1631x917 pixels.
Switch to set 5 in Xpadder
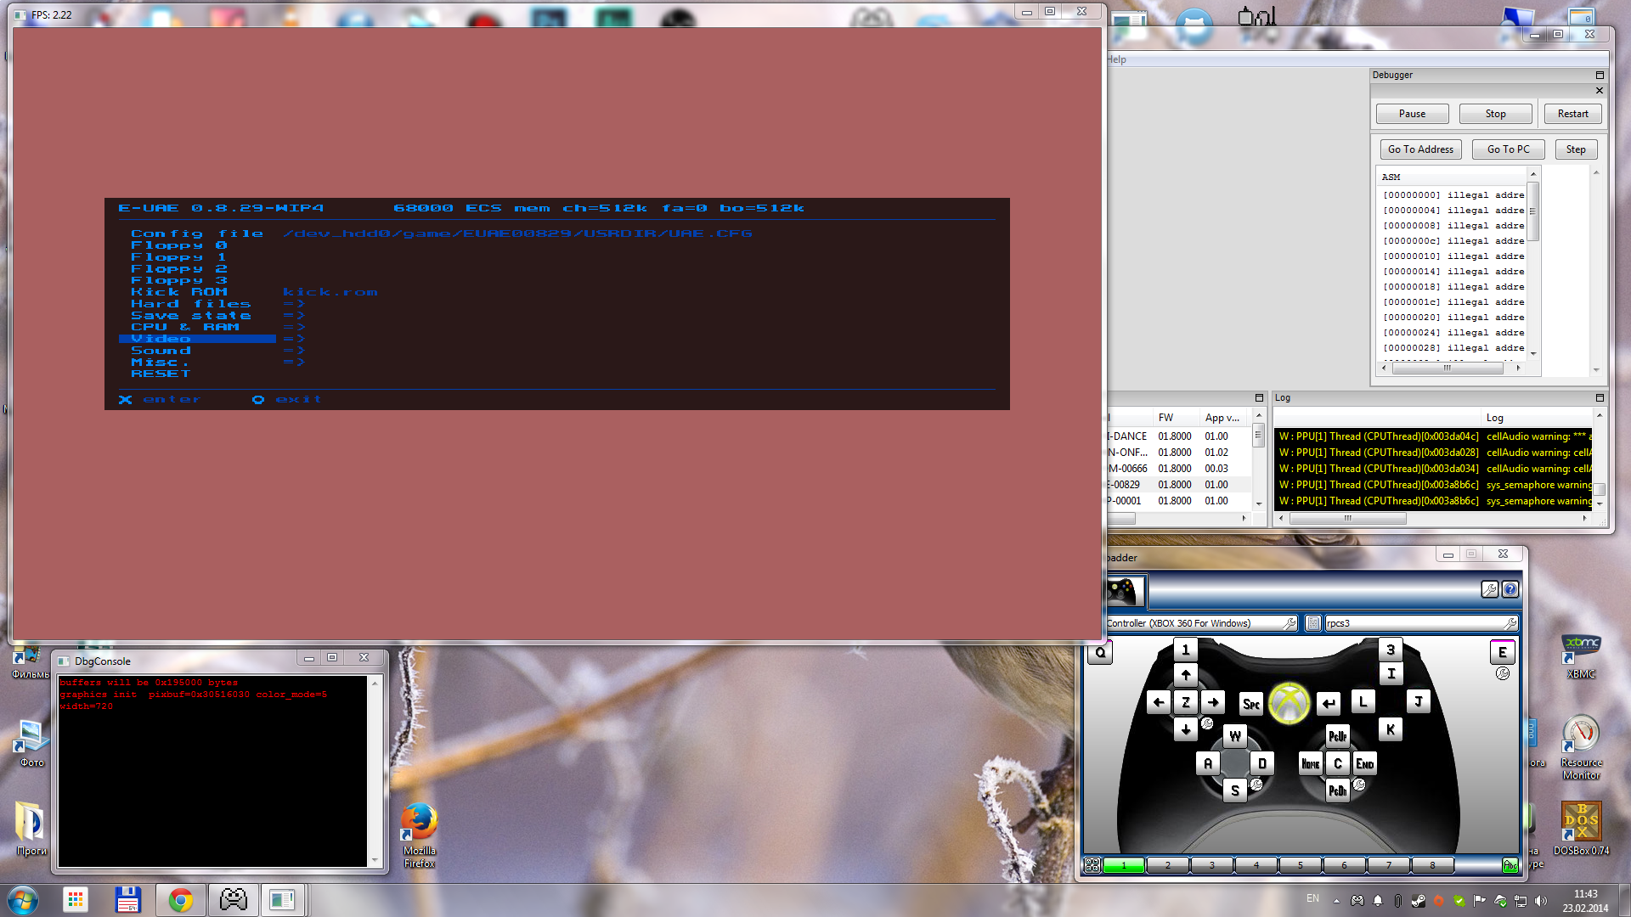pyautogui.click(x=1300, y=865)
